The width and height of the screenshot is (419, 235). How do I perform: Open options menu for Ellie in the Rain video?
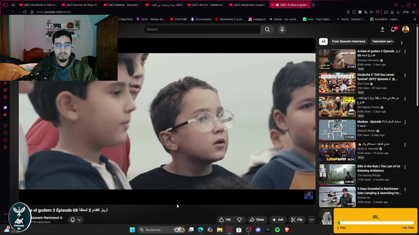click(405, 167)
